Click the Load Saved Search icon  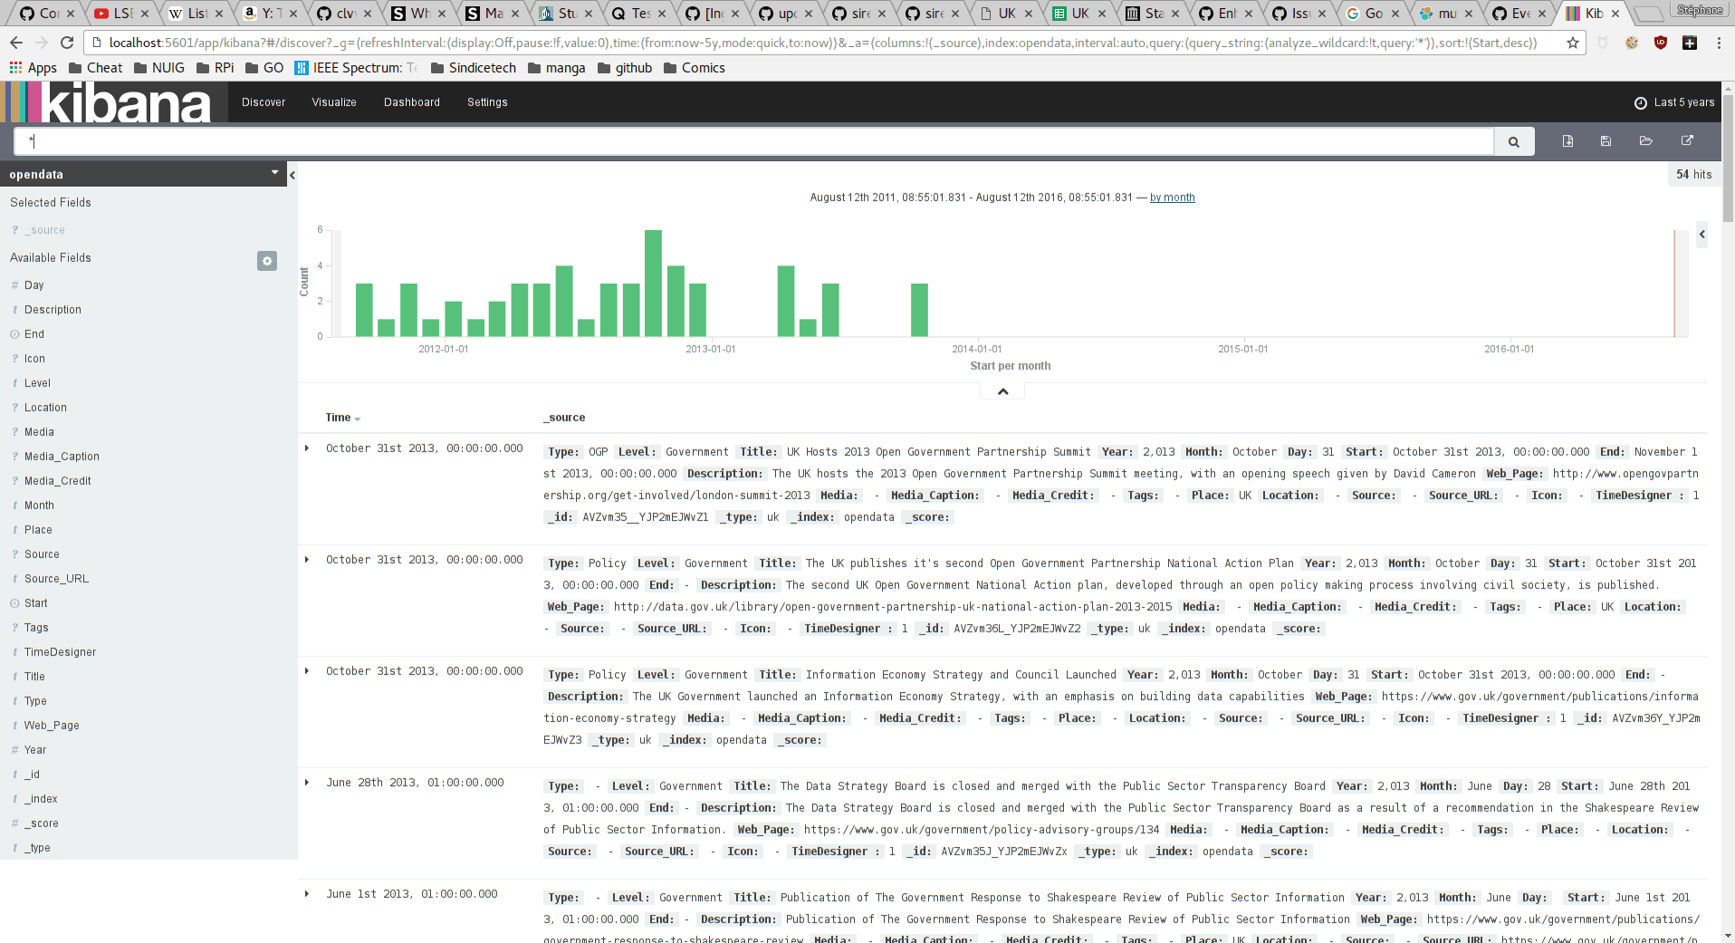[x=1646, y=140]
